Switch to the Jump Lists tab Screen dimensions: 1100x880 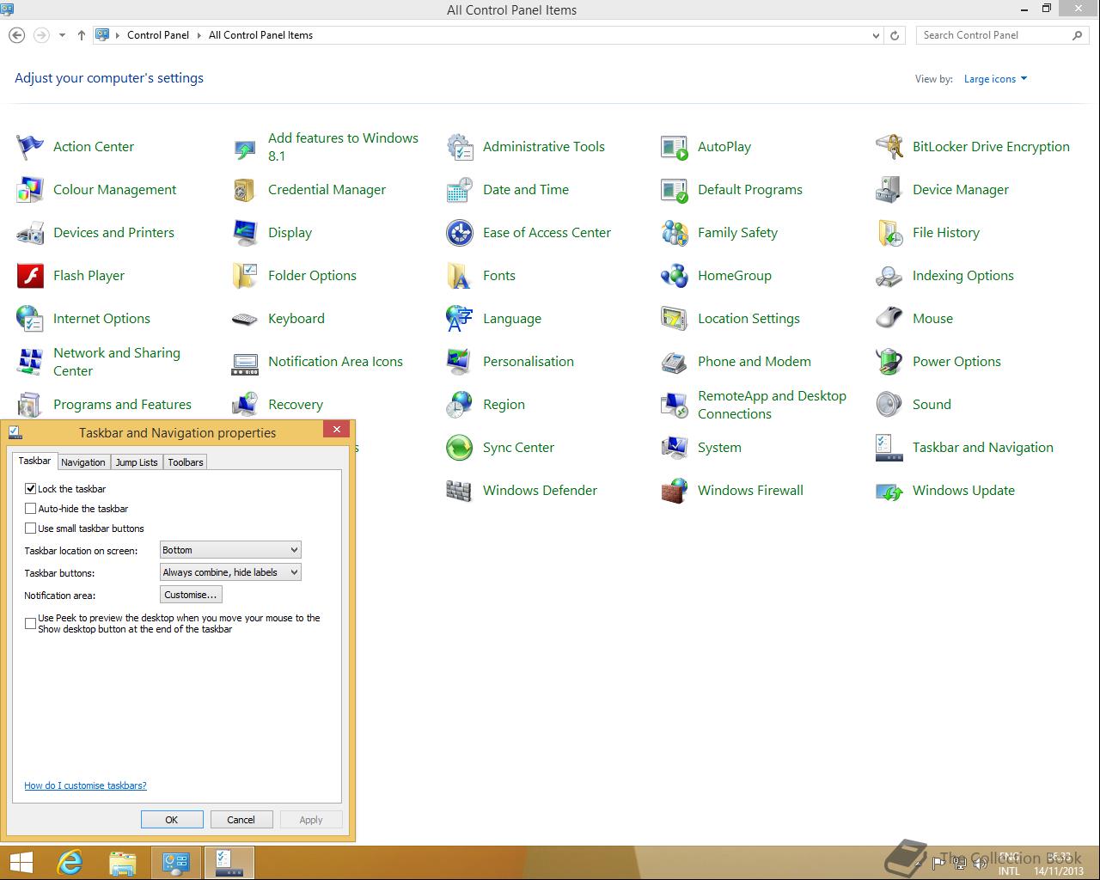[137, 462]
